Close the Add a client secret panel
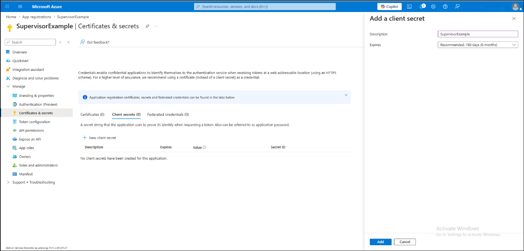524x251 pixels. pos(514,19)
